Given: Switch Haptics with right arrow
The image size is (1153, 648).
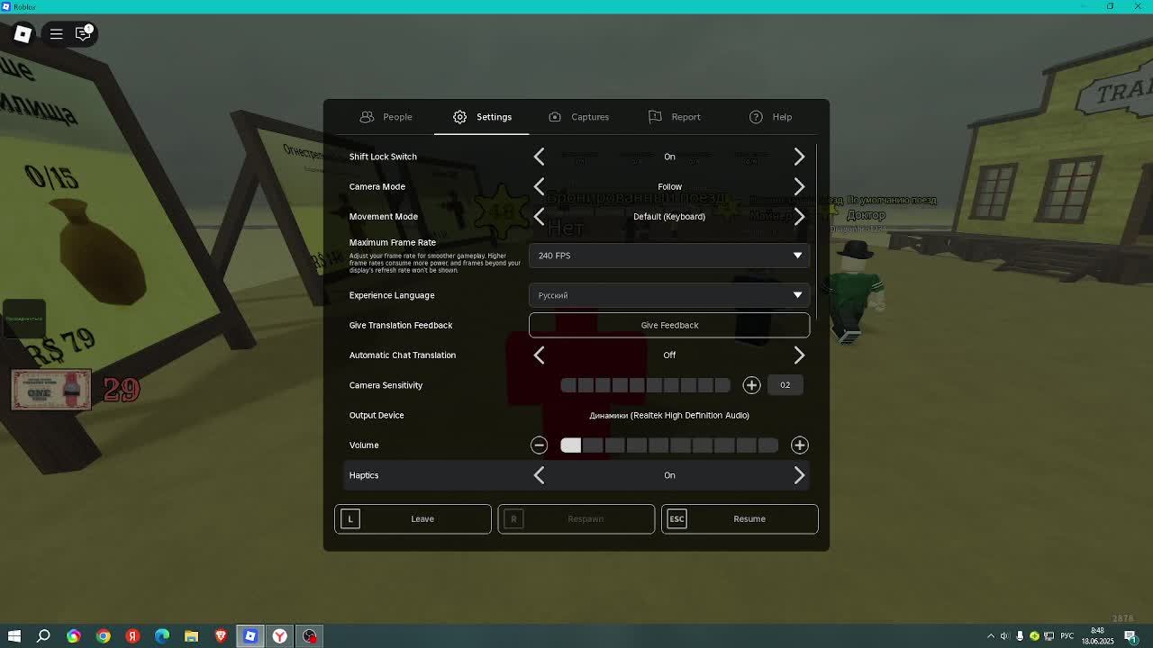Looking at the screenshot, I should pyautogui.click(x=799, y=475).
